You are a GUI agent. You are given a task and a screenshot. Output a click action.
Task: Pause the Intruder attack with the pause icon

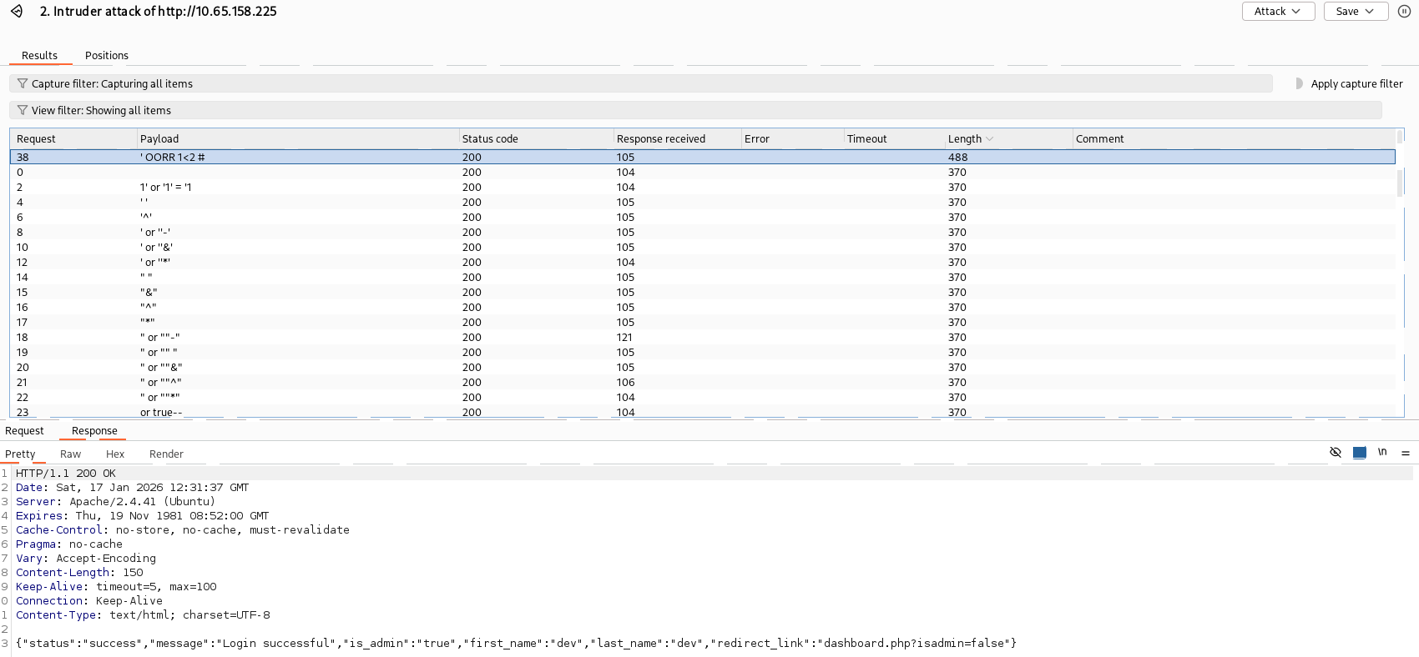click(1405, 11)
